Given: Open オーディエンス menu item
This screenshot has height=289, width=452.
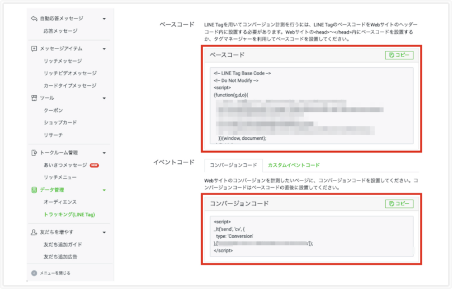Looking at the screenshot, I should [60, 202].
